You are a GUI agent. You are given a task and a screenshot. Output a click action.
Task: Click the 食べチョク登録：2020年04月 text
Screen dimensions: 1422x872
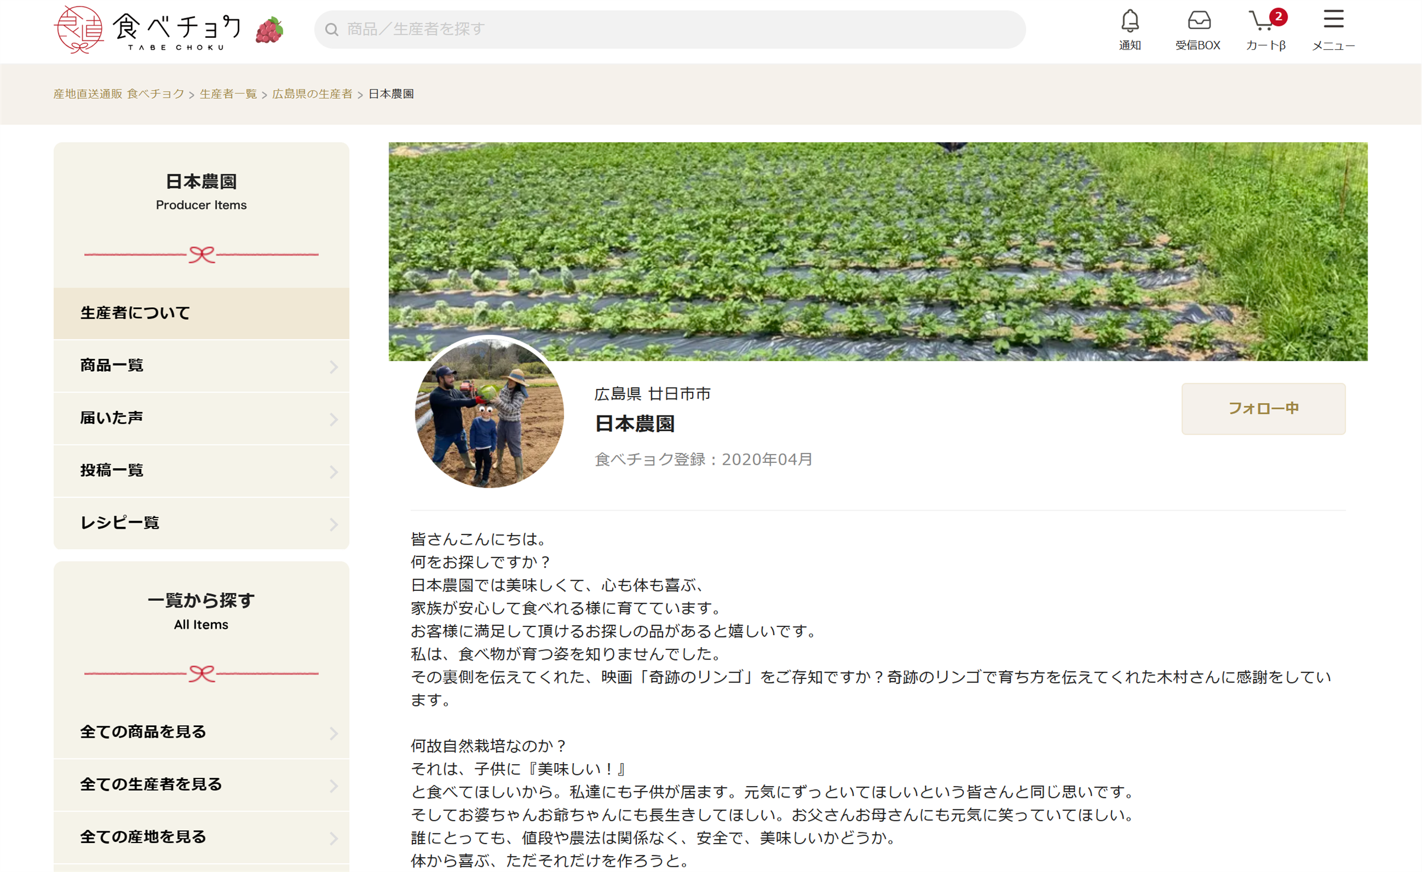tap(704, 459)
